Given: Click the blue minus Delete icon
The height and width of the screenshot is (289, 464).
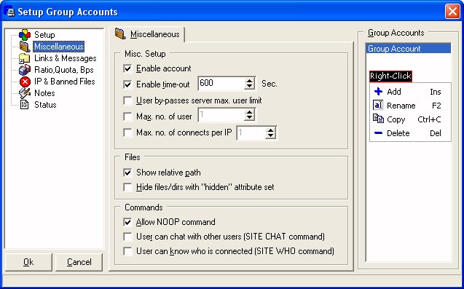Looking at the screenshot, I should point(378,133).
